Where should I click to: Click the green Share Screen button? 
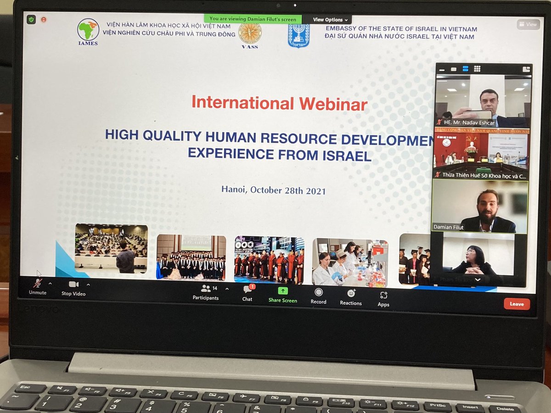(x=283, y=295)
